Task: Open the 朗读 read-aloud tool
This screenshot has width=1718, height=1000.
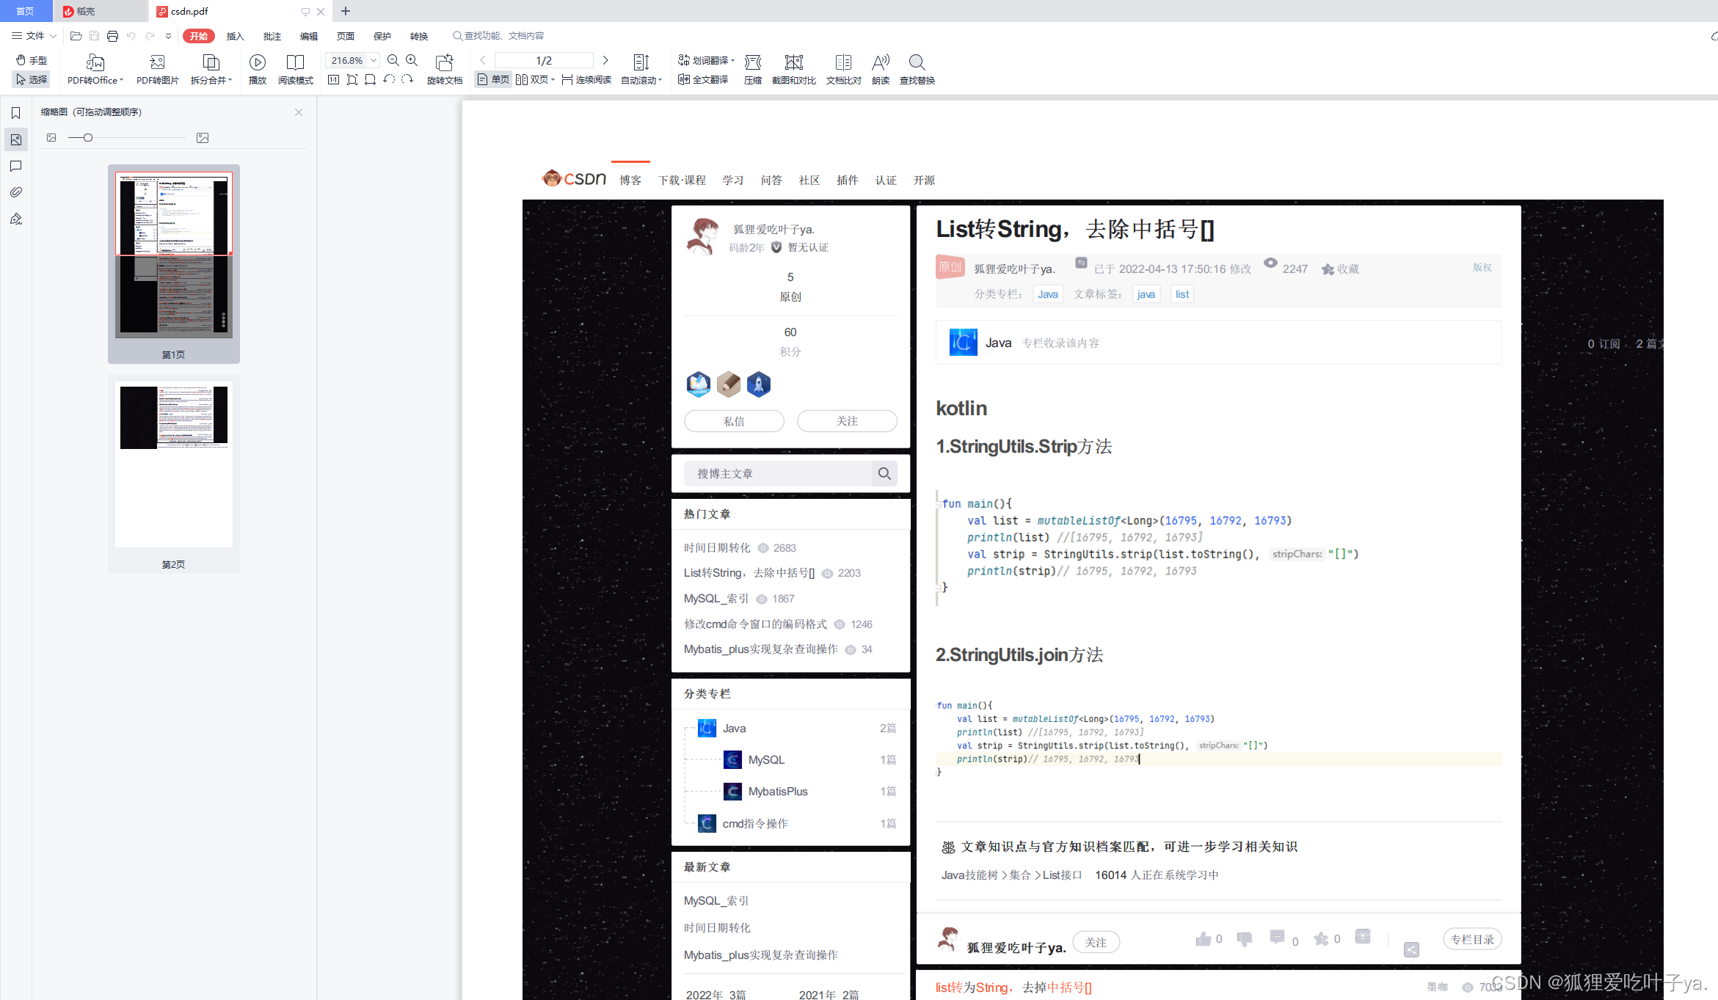Action: (x=880, y=62)
